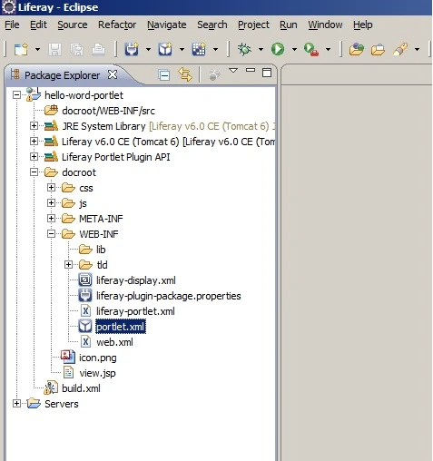Open the Edit menu

tap(38, 25)
